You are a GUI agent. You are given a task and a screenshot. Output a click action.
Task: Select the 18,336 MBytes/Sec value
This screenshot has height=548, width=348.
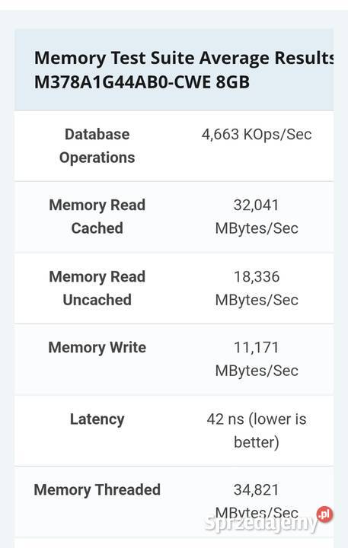[257, 288]
